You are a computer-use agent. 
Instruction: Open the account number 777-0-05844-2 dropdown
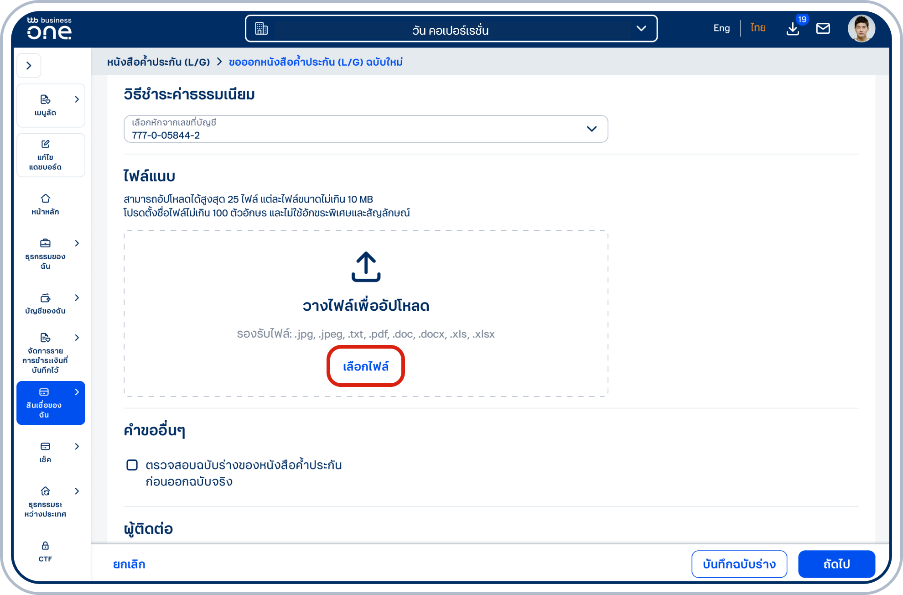[x=365, y=129]
